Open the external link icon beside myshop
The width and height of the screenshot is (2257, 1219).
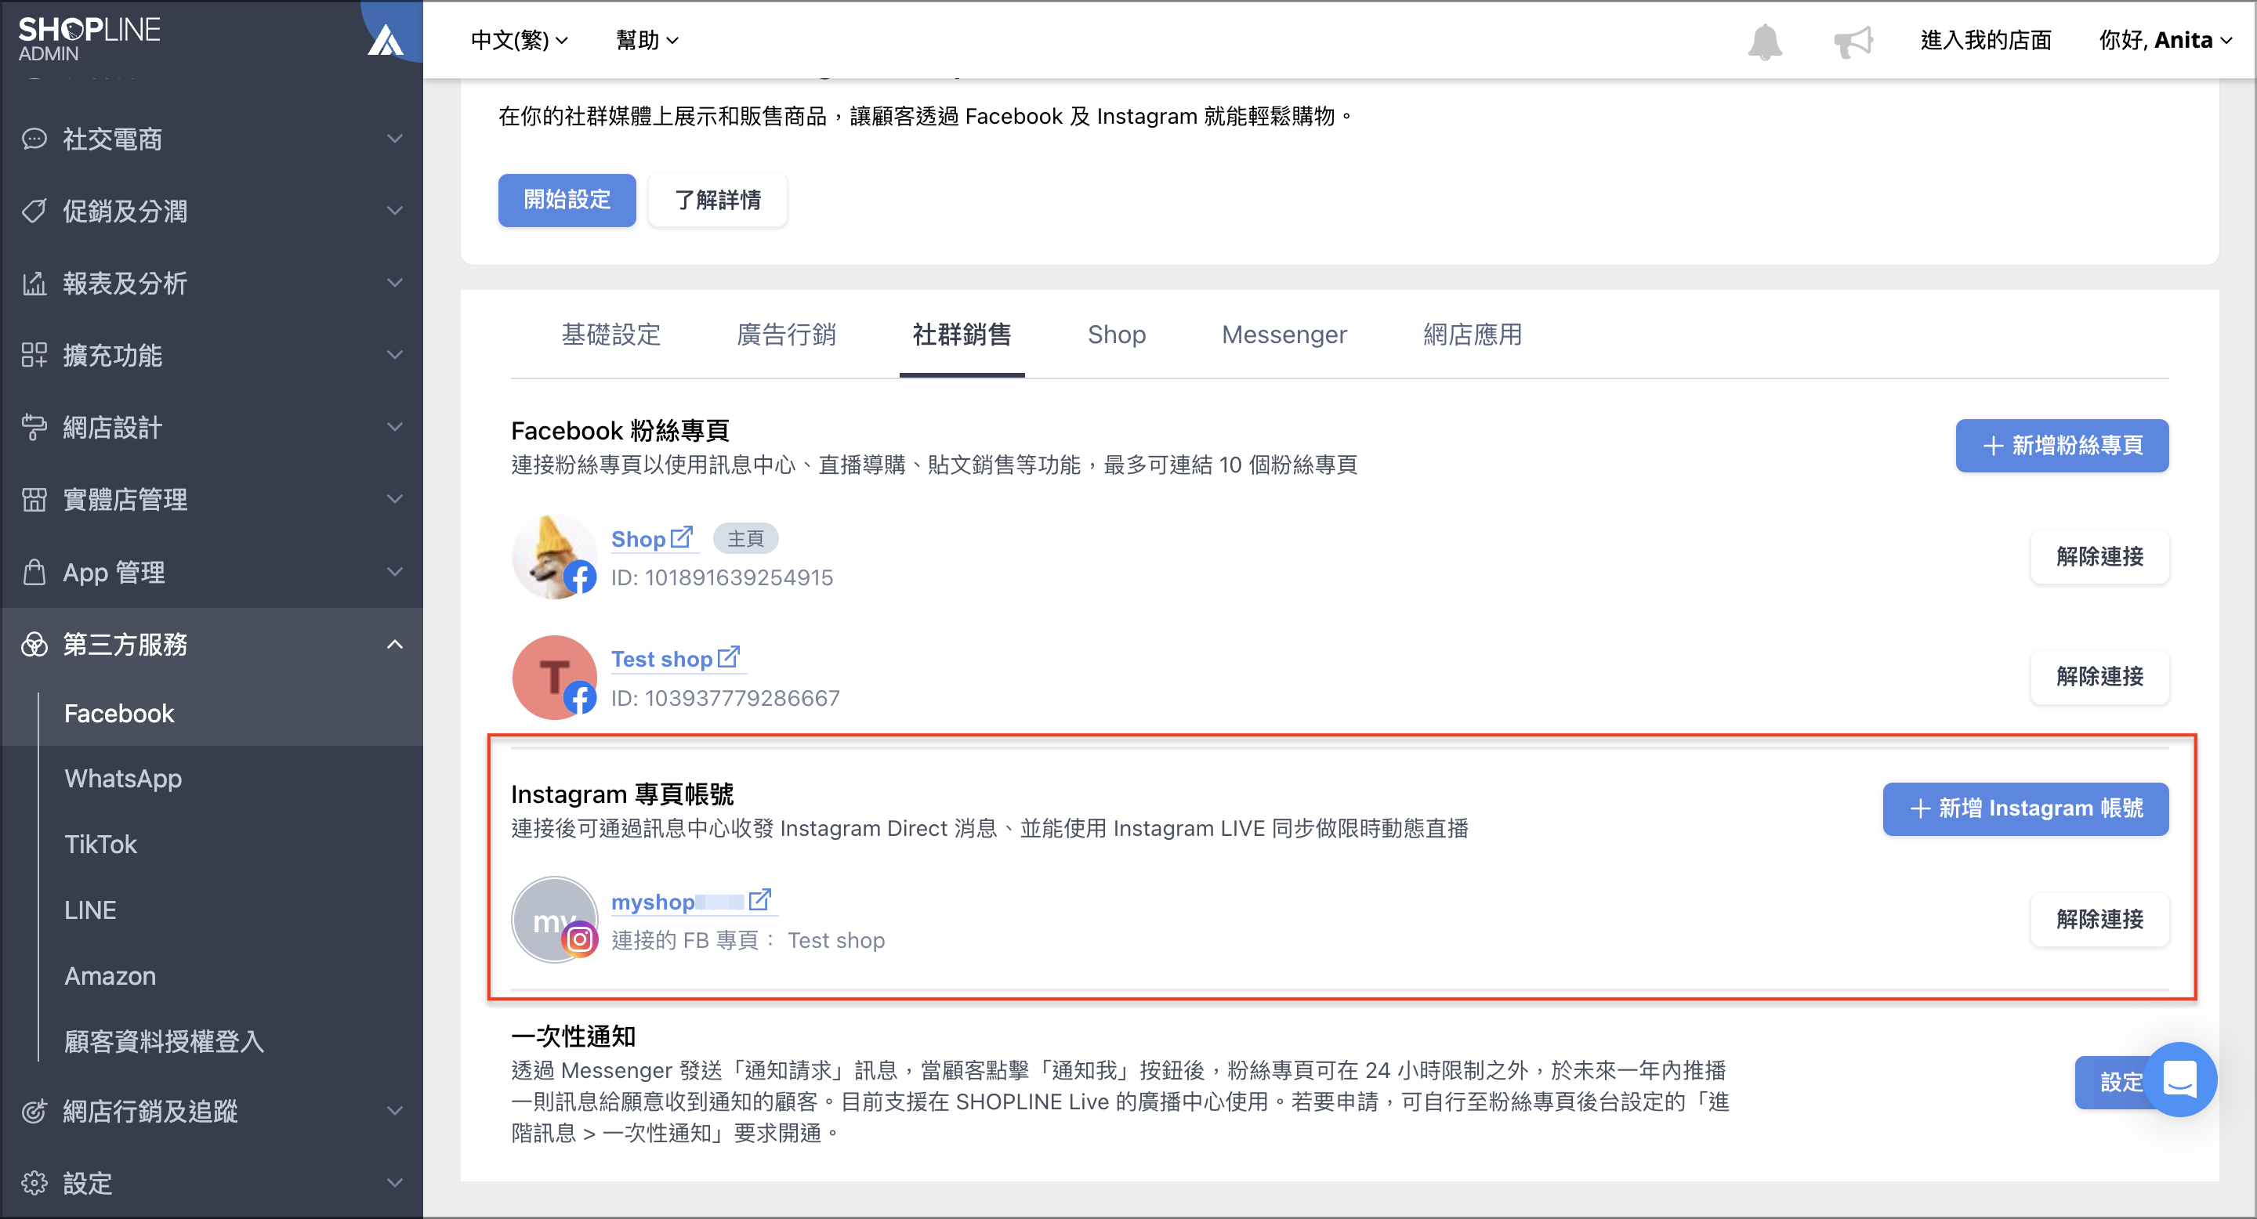point(759,899)
